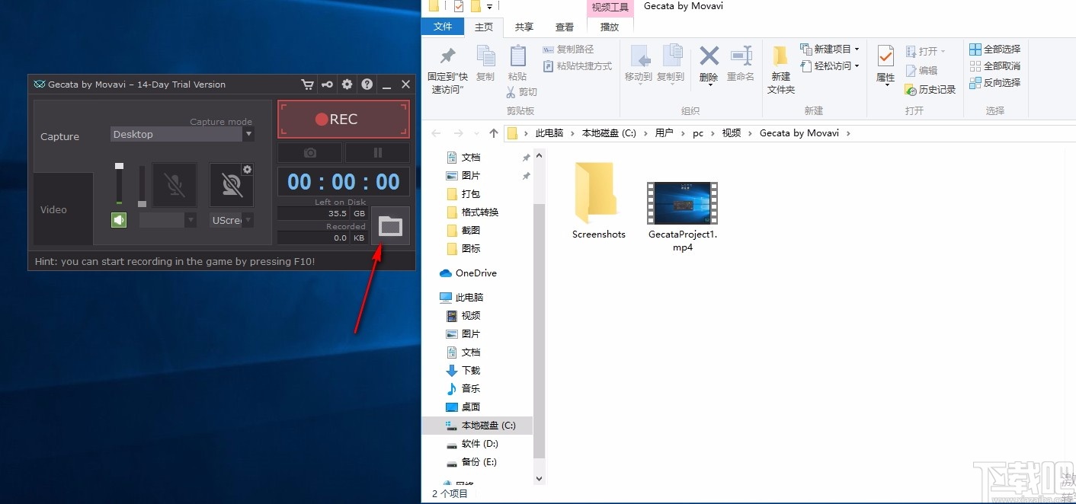Toggle the webcam capture button

point(232,185)
